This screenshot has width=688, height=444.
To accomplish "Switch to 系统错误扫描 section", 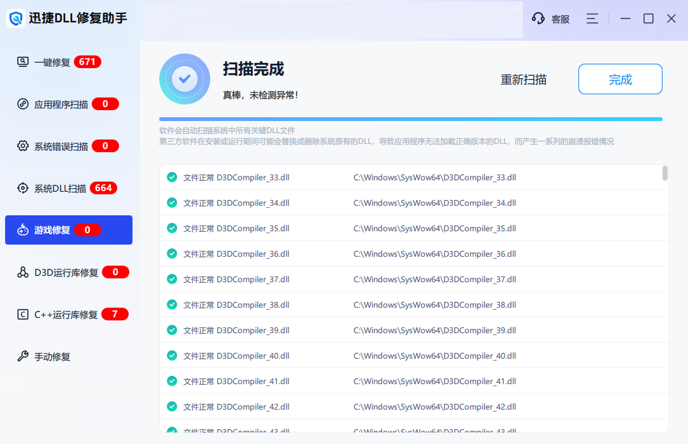I will coord(69,146).
